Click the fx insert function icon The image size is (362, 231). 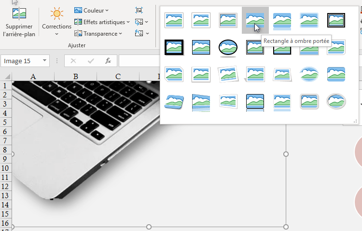pyautogui.click(x=108, y=61)
